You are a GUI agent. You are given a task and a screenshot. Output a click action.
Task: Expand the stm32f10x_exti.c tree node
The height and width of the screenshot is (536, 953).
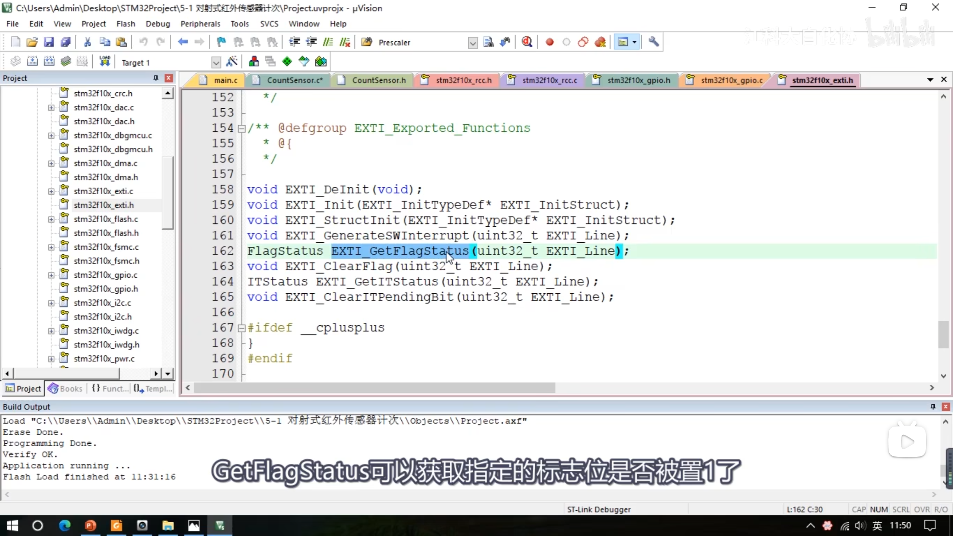[51, 191]
